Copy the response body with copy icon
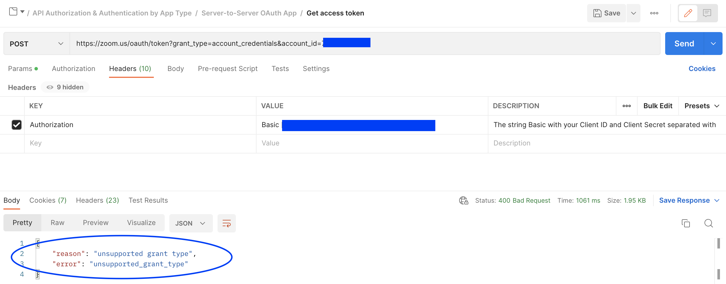This screenshot has width=726, height=284. [686, 223]
